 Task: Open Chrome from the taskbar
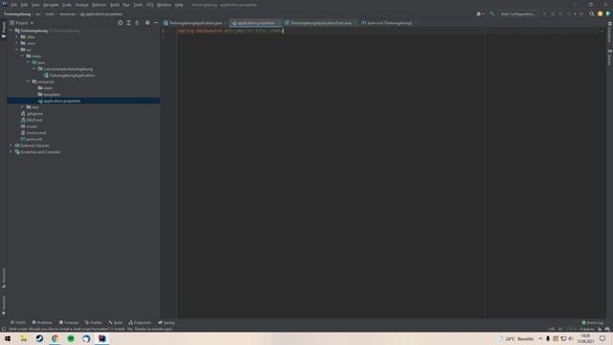point(56,338)
